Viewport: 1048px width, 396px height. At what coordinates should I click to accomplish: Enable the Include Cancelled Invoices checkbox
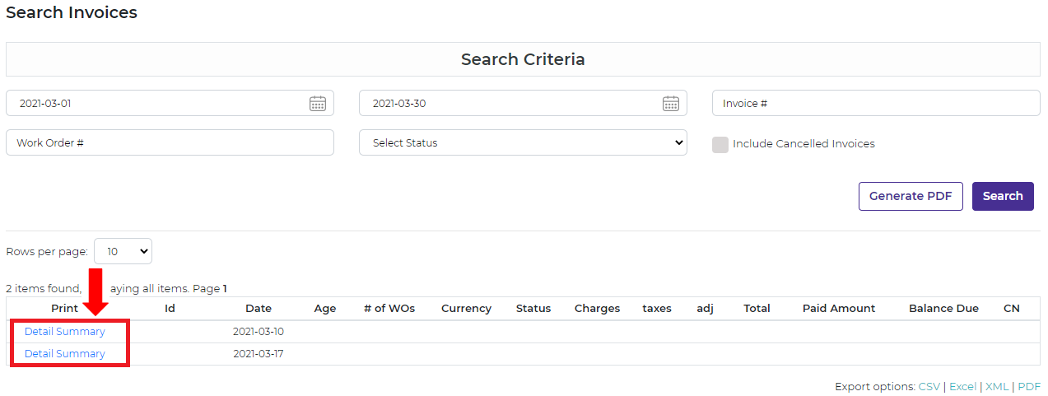pyautogui.click(x=720, y=144)
